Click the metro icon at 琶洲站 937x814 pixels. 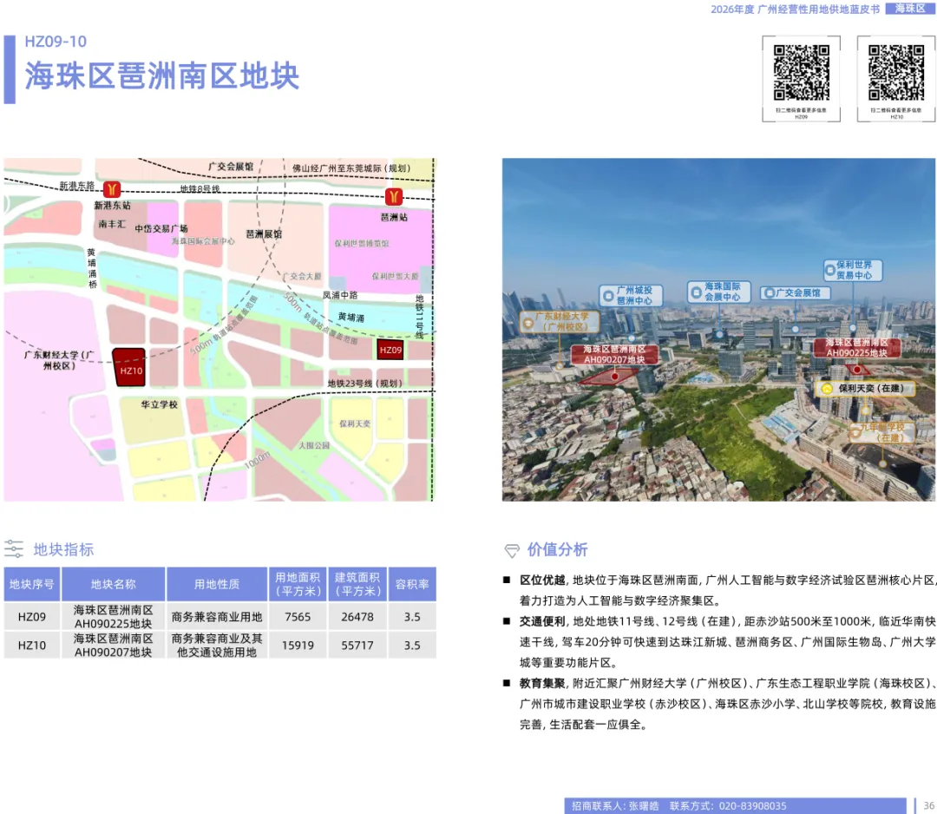(x=393, y=196)
